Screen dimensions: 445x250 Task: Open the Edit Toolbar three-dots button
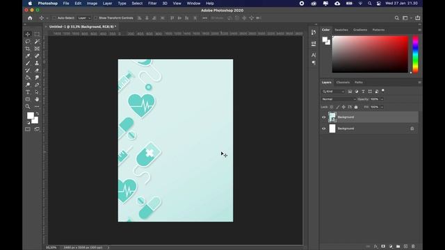(37, 106)
